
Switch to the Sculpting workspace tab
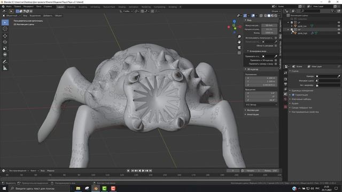(x=83, y=7)
